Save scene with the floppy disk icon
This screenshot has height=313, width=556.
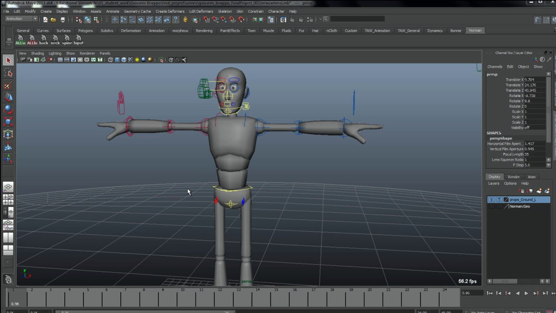click(x=63, y=20)
